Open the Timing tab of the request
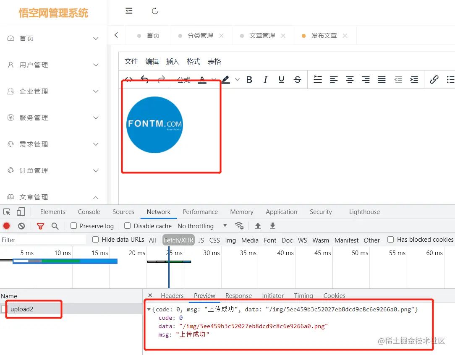 click(x=303, y=295)
